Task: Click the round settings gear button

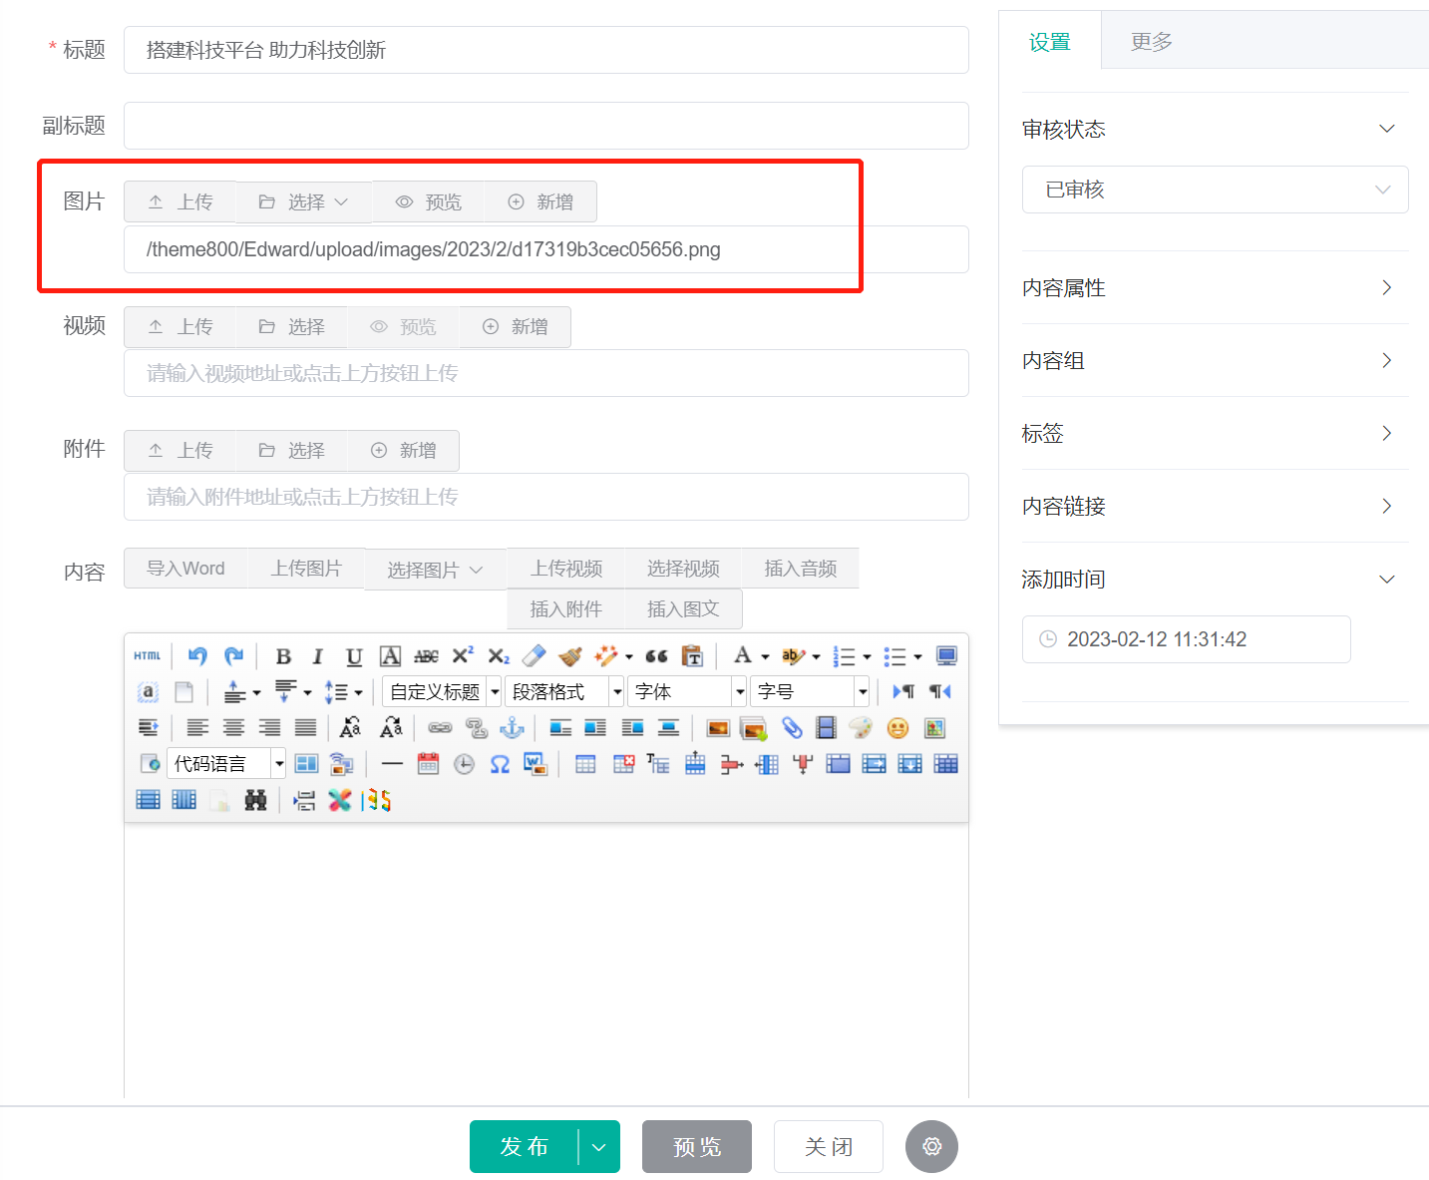Action: (931, 1147)
